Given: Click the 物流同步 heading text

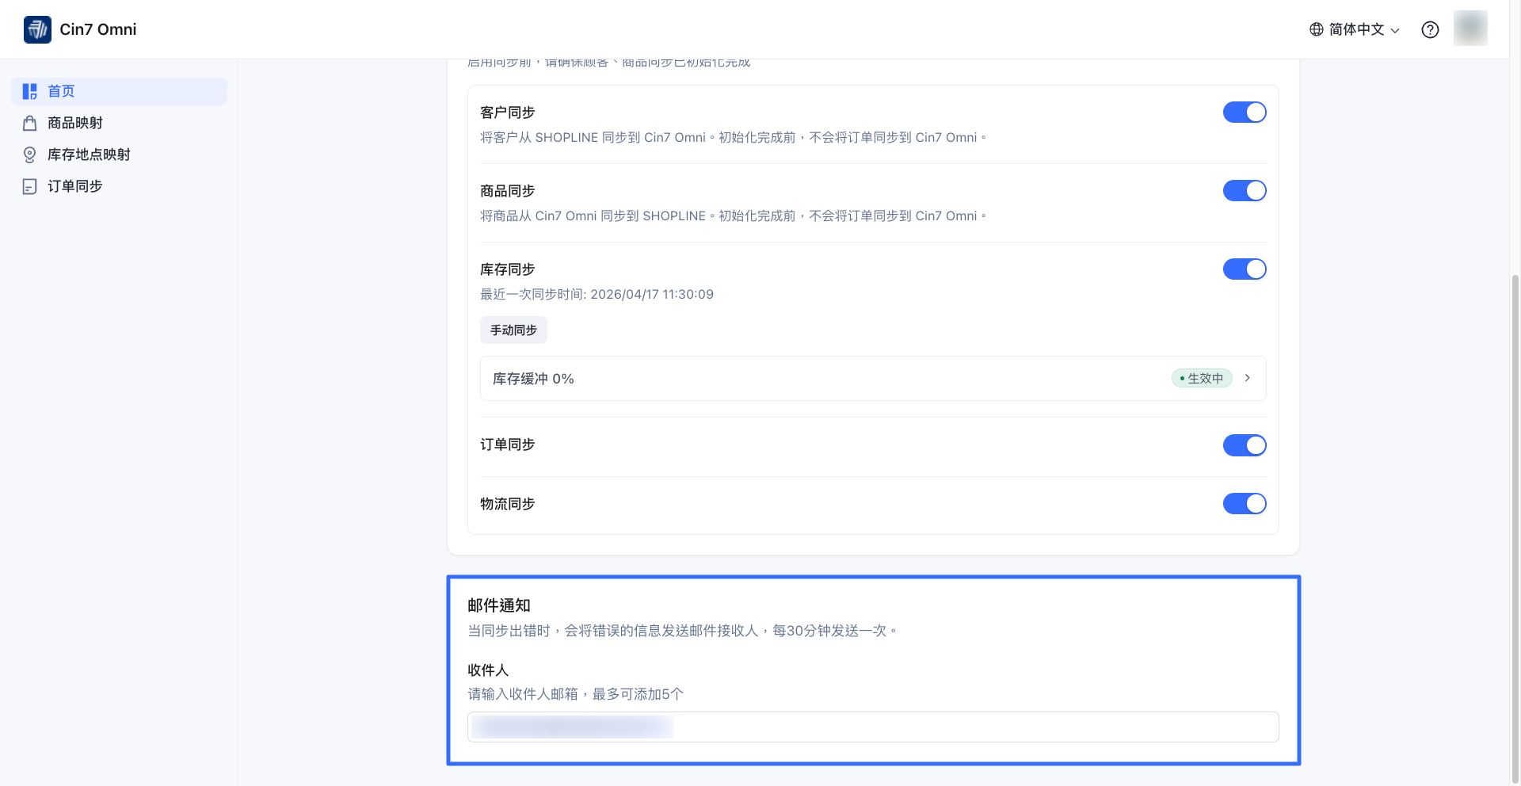Looking at the screenshot, I should [508, 504].
